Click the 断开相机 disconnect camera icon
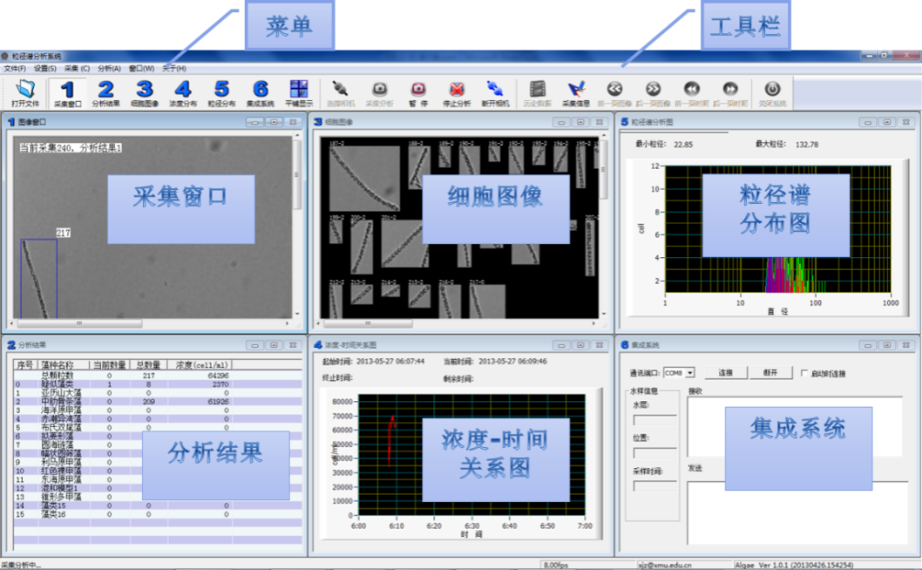Image resolution: width=922 pixels, height=570 pixels. click(x=495, y=92)
